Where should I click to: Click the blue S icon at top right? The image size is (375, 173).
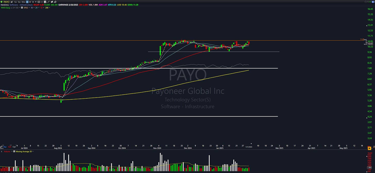pos(373,2)
